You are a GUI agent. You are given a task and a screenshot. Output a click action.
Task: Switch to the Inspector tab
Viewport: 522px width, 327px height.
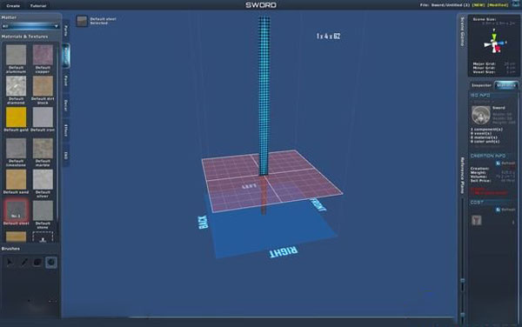[x=481, y=85]
